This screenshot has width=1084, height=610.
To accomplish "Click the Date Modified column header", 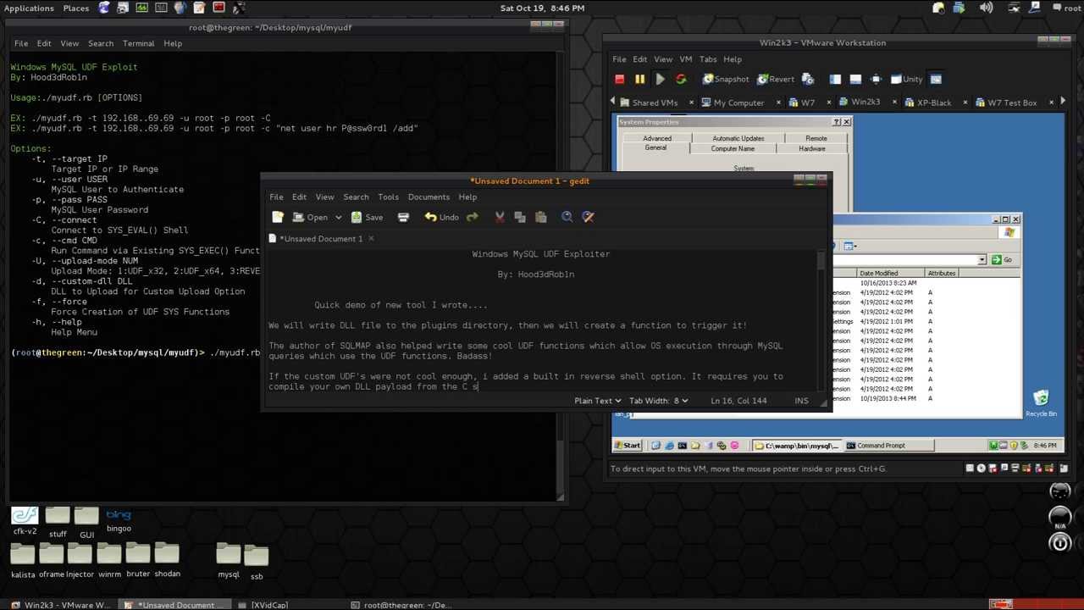I will pyautogui.click(x=891, y=273).
